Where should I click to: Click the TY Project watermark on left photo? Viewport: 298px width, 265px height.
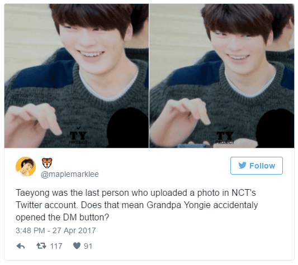(78, 136)
